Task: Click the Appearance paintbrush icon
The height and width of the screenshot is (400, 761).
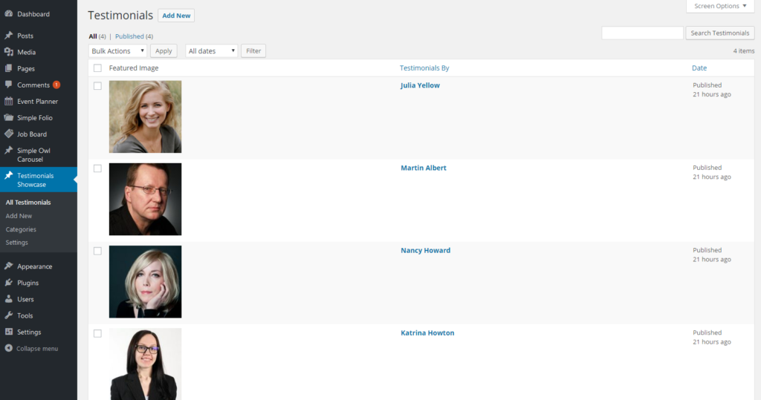Action: point(9,266)
